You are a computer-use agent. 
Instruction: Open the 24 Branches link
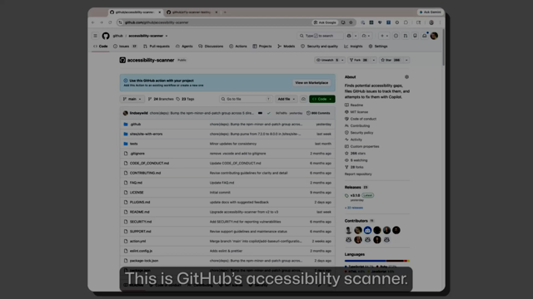click(161, 99)
